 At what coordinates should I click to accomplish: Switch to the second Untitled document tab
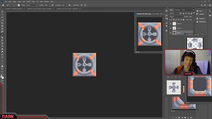click(x=40, y=9)
